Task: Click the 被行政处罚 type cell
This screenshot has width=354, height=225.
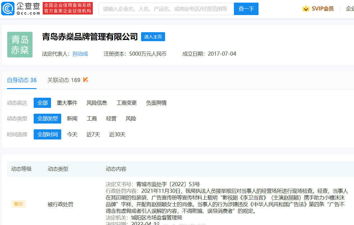Action: point(60,204)
